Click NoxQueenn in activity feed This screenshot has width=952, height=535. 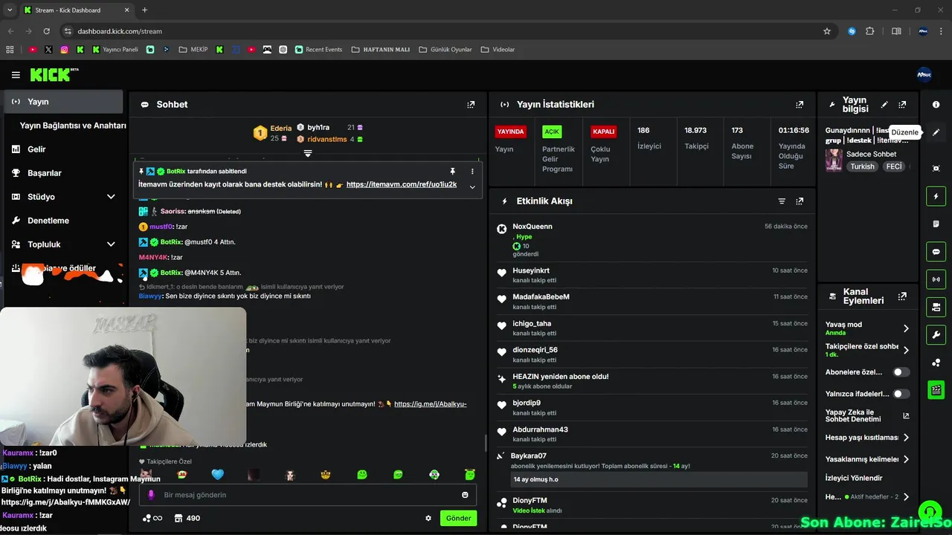533,227
